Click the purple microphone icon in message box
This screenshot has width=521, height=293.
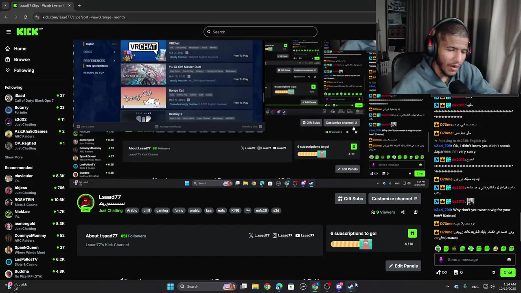(x=441, y=260)
